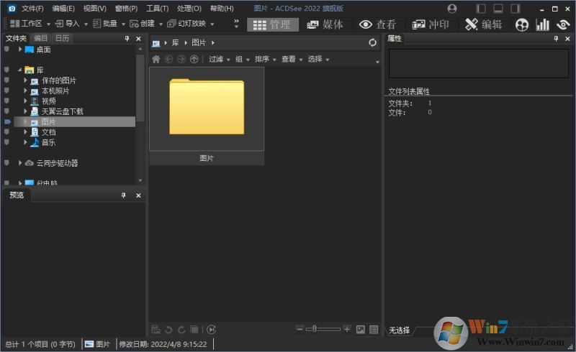This screenshot has width=576, height=352.
Task: Switch to 管理 (Manage) mode
Action: coord(271,24)
